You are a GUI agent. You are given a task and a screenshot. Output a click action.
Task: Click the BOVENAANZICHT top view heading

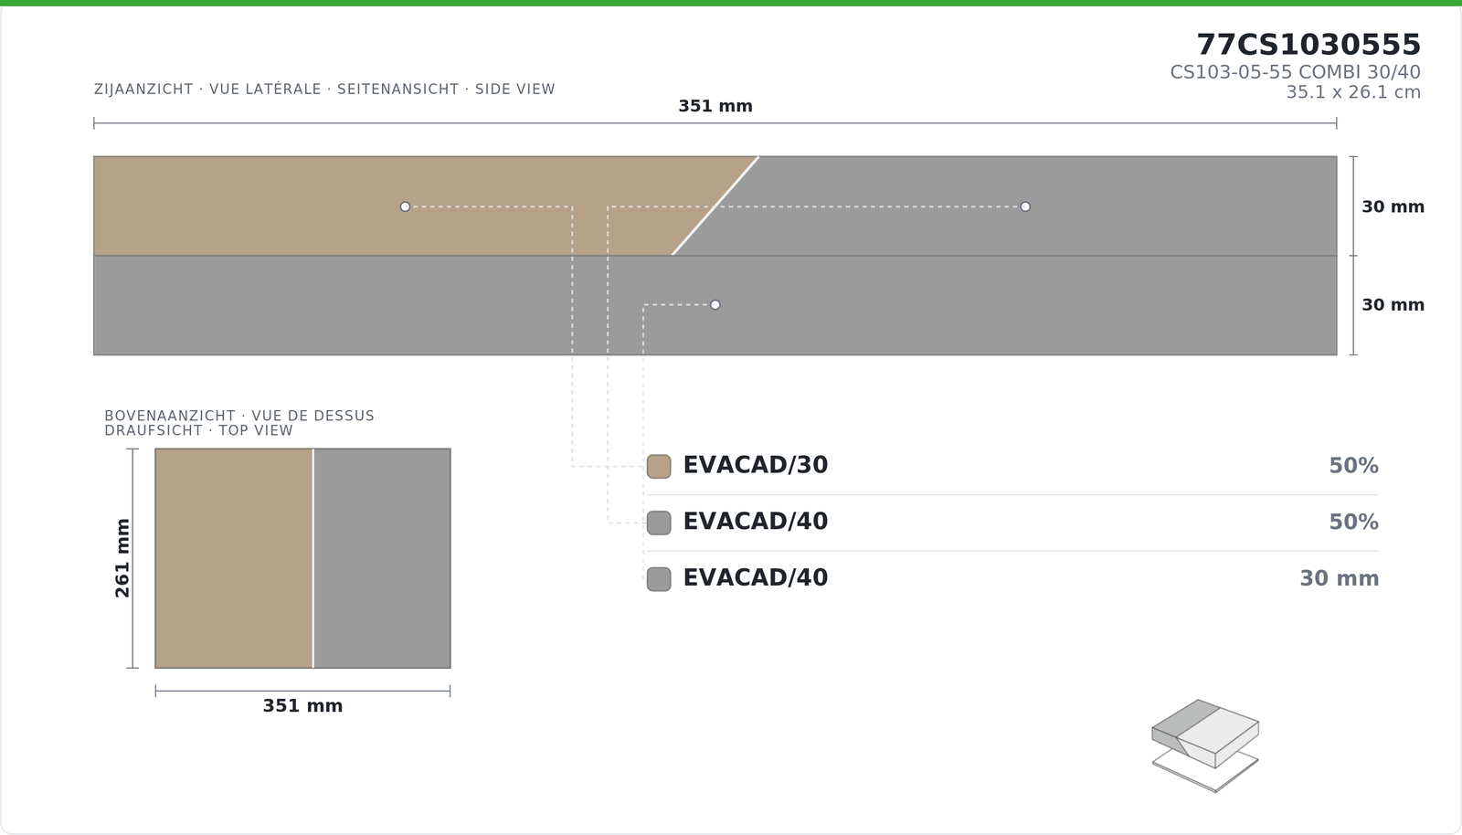click(239, 423)
